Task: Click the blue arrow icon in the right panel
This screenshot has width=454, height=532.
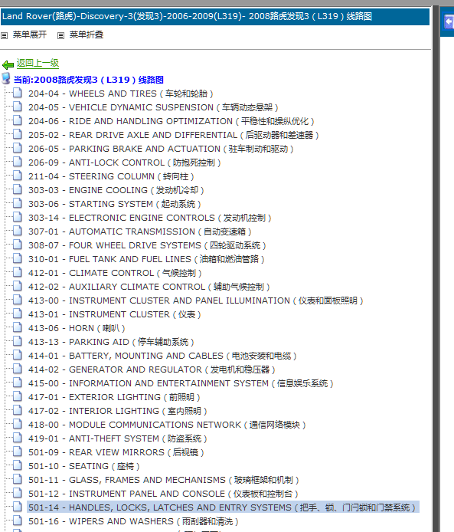Action: tap(449, 22)
